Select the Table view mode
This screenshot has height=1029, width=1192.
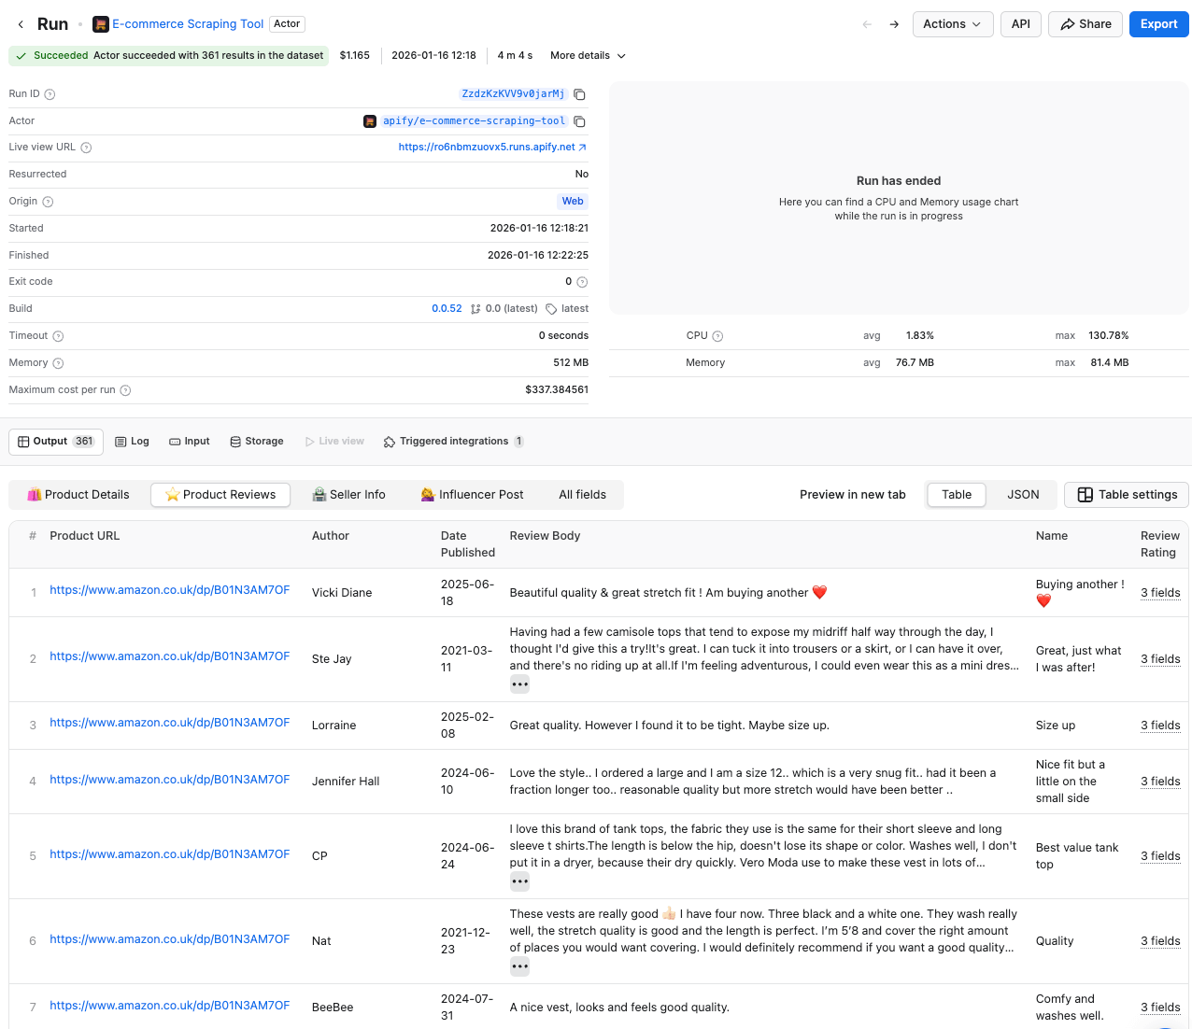point(956,495)
